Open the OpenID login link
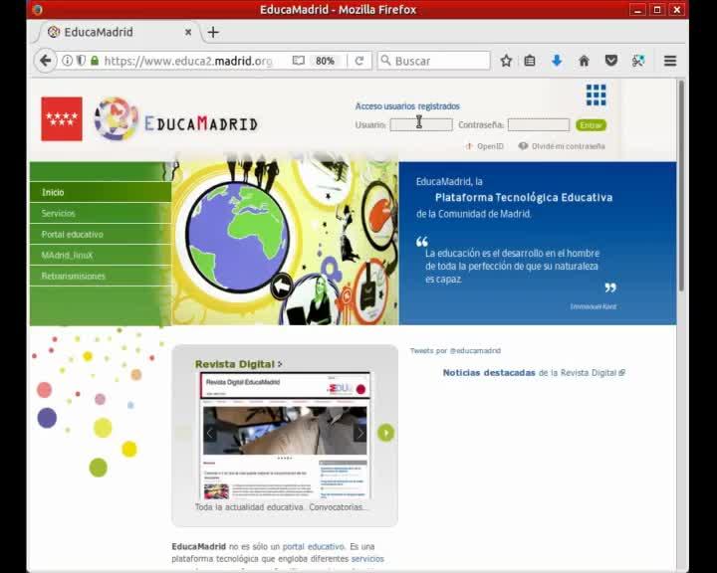Screen dimensions: 717x573 [485, 146]
